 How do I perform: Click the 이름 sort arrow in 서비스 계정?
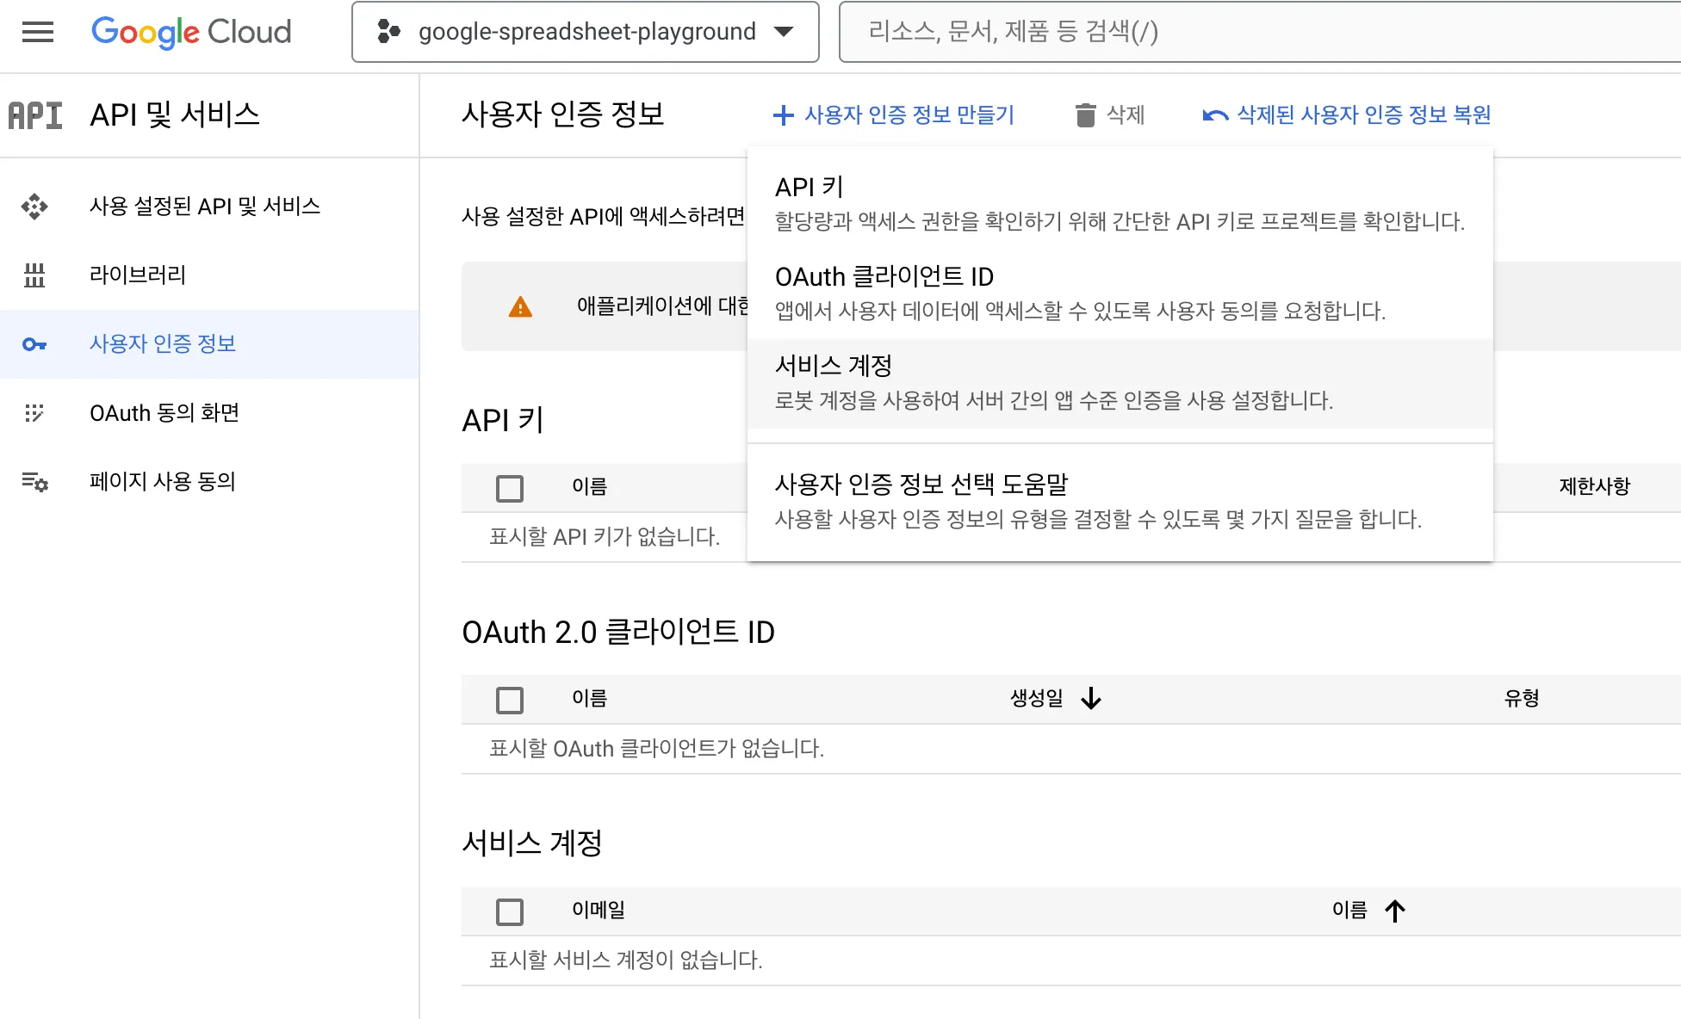[1395, 911]
